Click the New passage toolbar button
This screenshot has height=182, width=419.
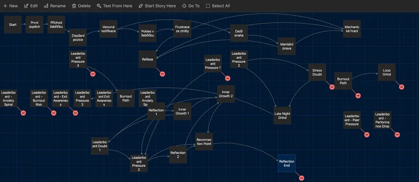10,6
